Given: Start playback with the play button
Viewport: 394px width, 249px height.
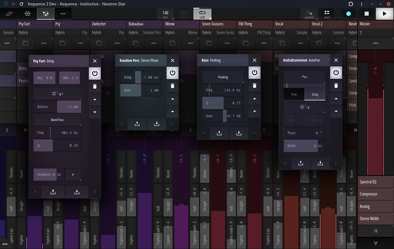Looking at the screenshot, I should coord(385,14).
